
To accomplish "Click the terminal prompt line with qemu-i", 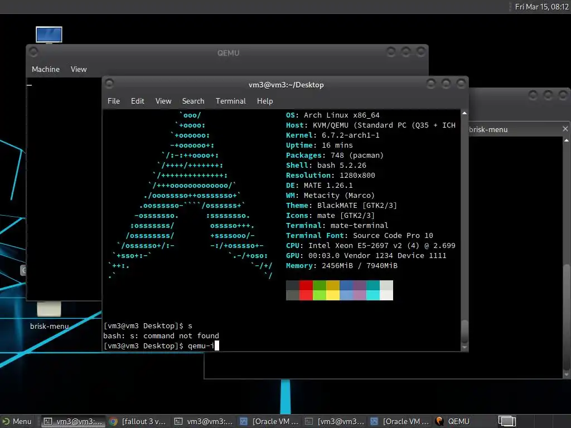I will pos(161,346).
